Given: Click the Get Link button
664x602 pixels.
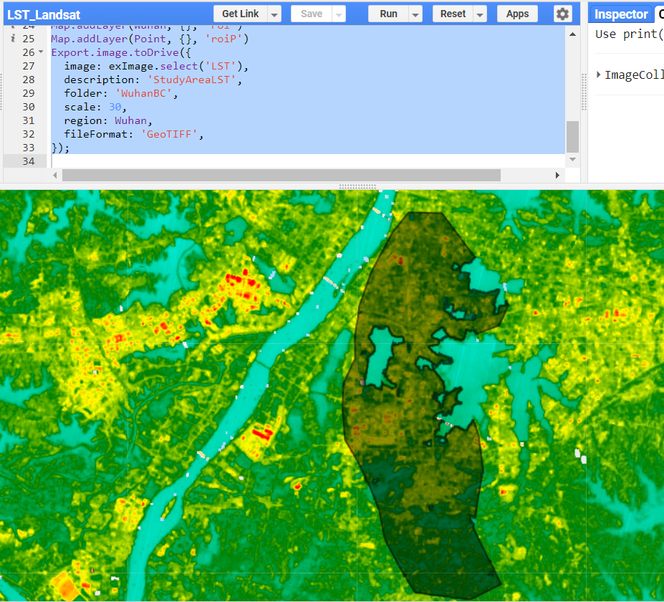Looking at the screenshot, I should pyautogui.click(x=241, y=14).
